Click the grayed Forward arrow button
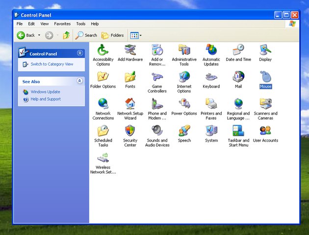The width and height of the screenshot is (309, 235). pyautogui.click(x=49, y=35)
